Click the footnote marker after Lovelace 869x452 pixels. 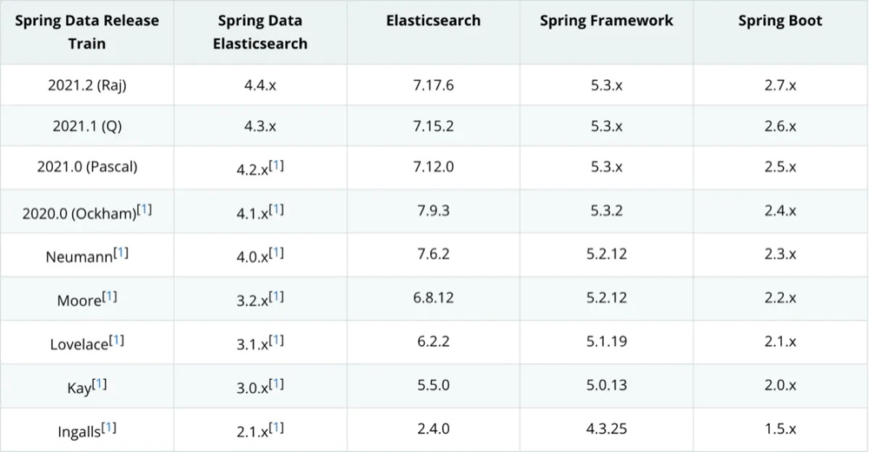(116, 340)
